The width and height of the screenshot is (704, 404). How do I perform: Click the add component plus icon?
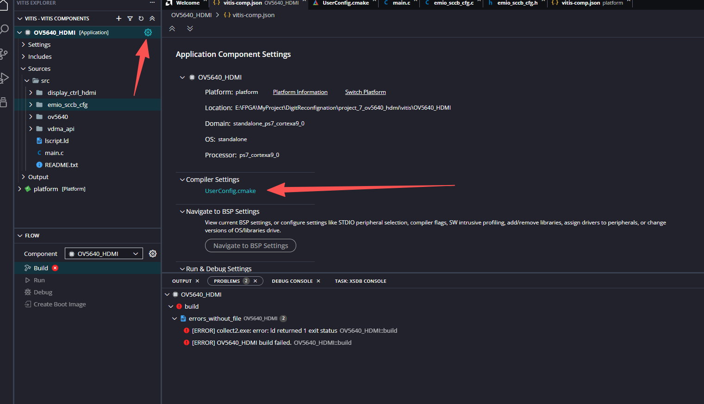118,19
